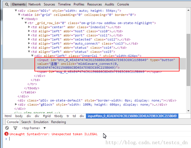The height and width of the screenshot is (148, 191).
Task: Click the top frame label text
Action: tap(31, 128)
